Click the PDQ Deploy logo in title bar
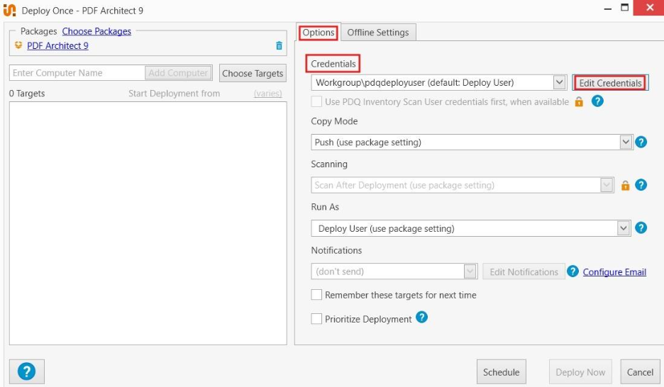The image size is (664, 387). click(x=9, y=10)
